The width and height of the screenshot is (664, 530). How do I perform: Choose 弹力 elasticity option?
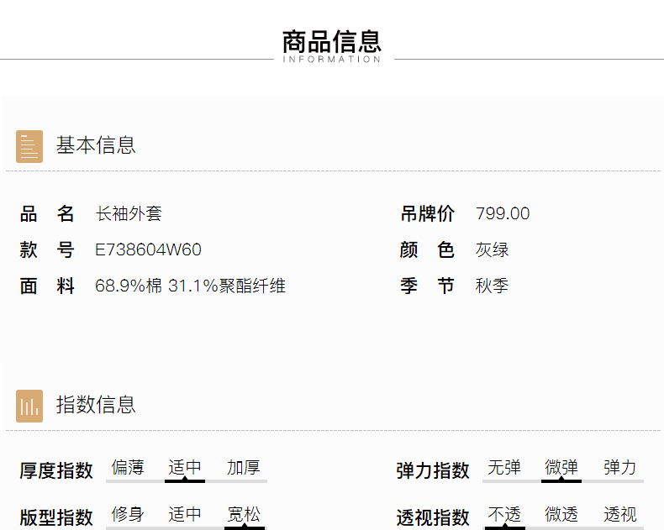pyautogui.click(x=620, y=469)
